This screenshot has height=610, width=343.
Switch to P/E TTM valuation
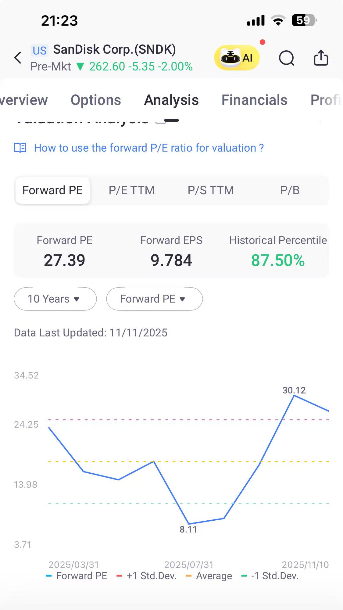tap(131, 190)
